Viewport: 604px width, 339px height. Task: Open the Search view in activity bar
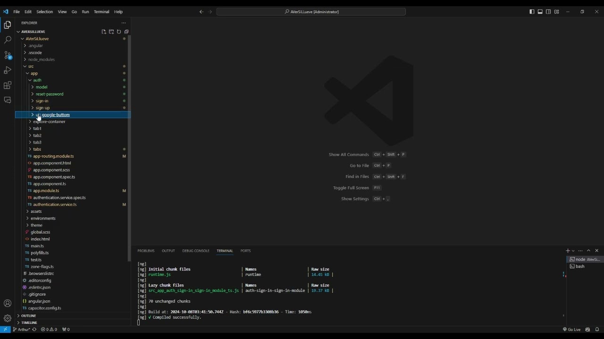[8, 40]
